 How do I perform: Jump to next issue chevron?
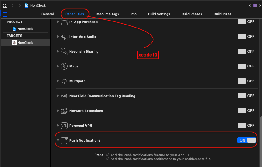(x=260, y=5)
